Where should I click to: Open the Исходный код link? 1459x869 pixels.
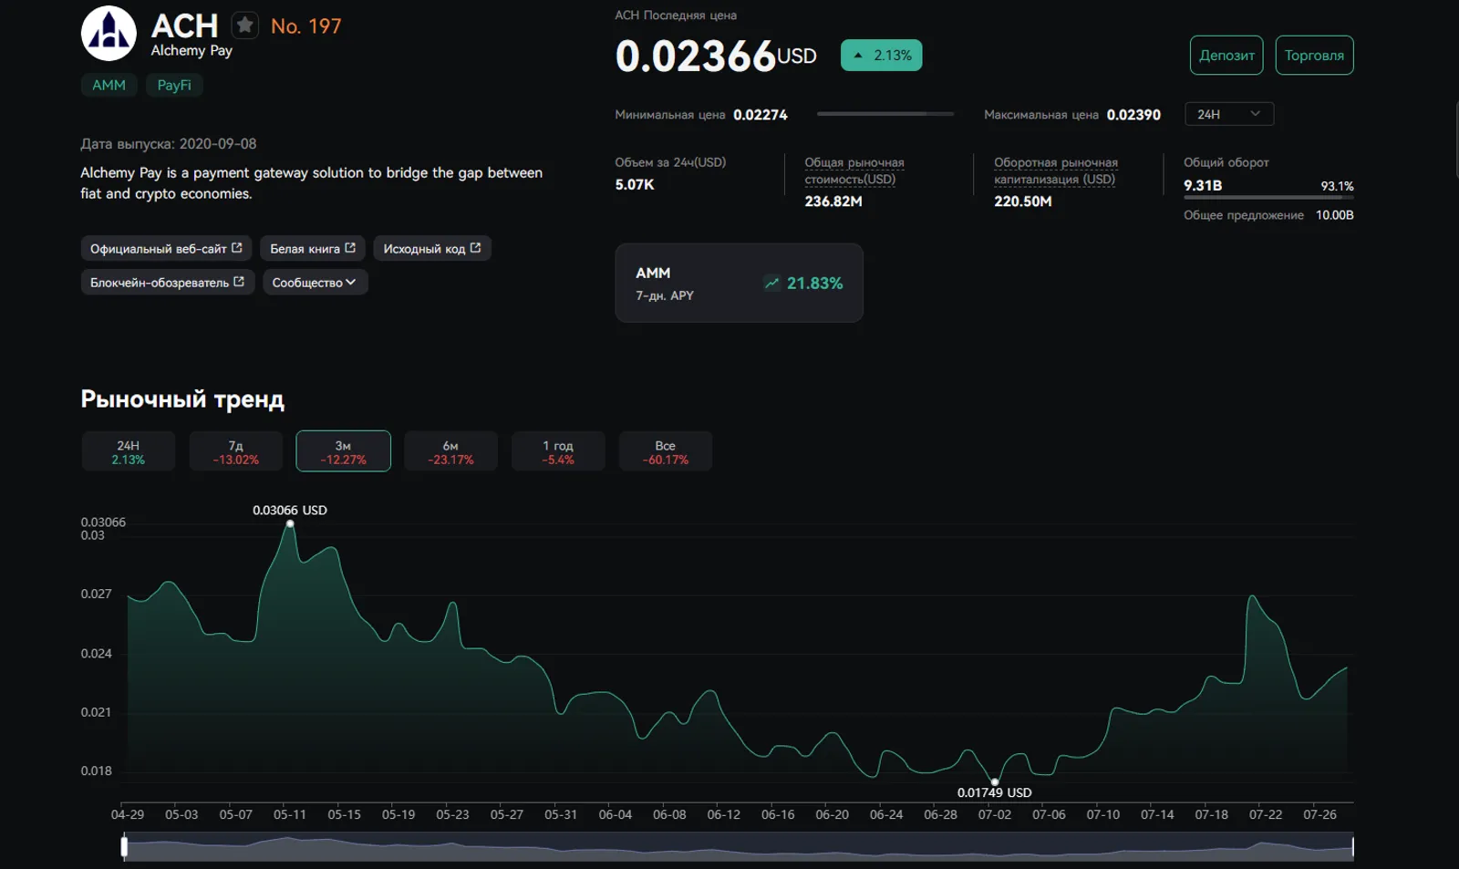[x=432, y=248]
